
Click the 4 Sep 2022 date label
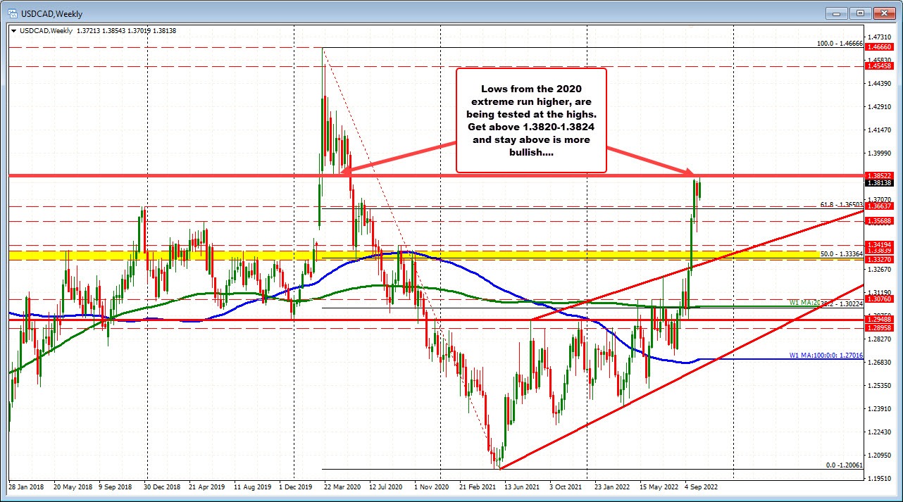pos(700,487)
